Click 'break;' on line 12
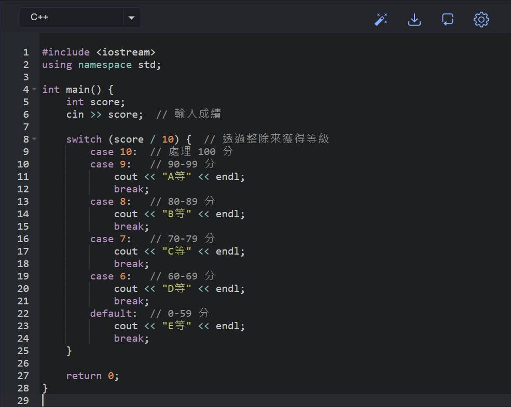This screenshot has height=407, width=511. click(131, 189)
